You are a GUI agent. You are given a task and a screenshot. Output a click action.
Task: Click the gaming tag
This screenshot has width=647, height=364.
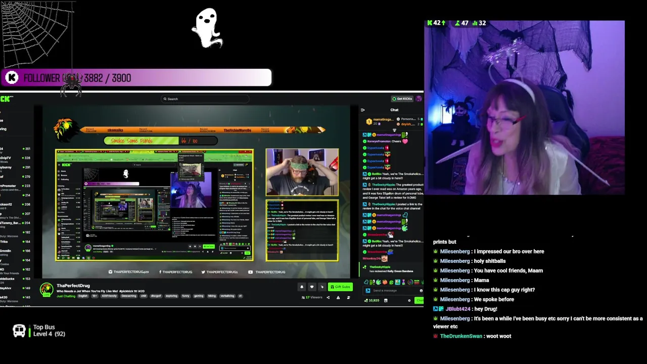199,296
